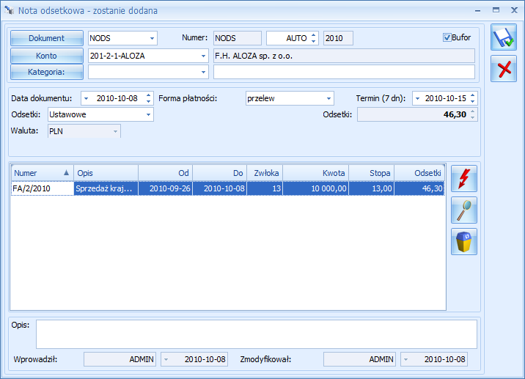Click the Odsetki 46,30 amount stepper
The image size is (525, 379).
coord(472,114)
